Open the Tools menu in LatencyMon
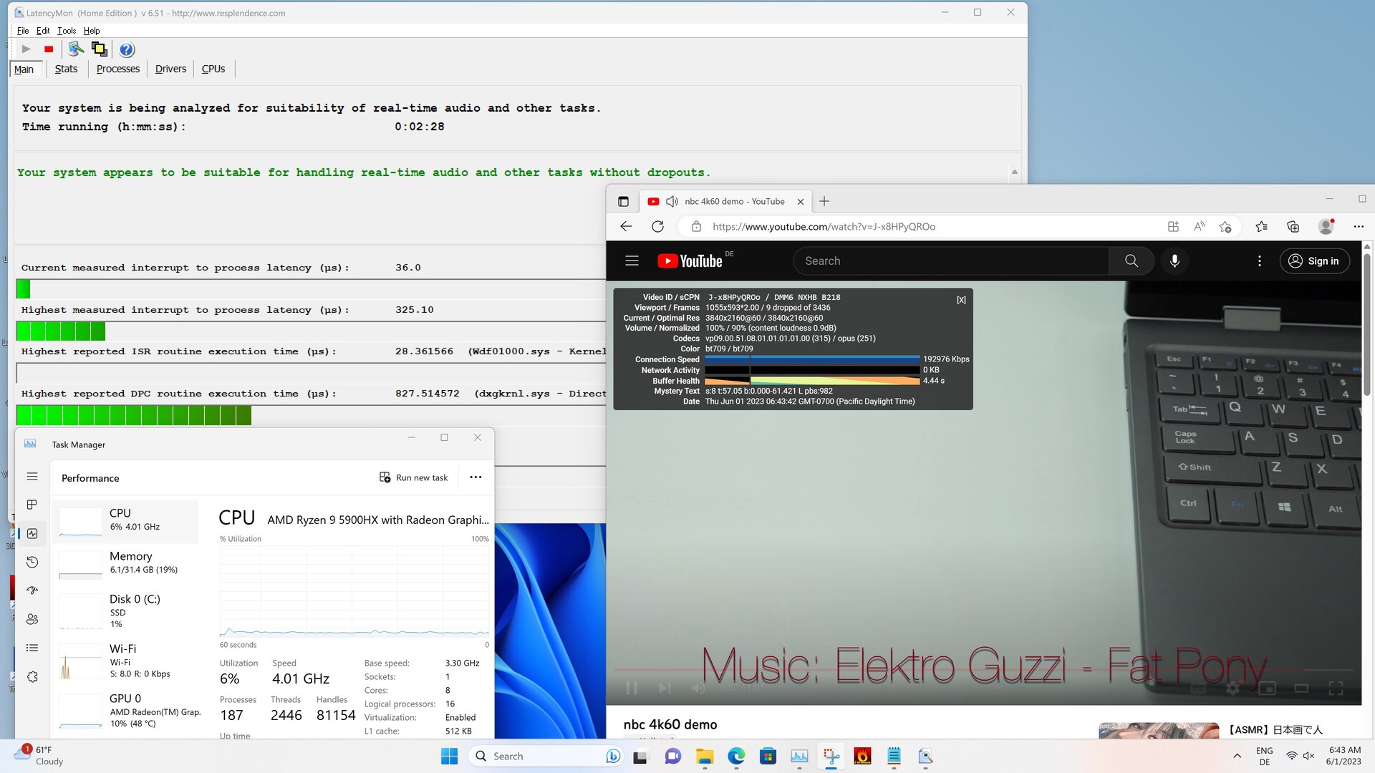Image resolution: width=1375 pixels, height=773 pixels. coord(67,31)
